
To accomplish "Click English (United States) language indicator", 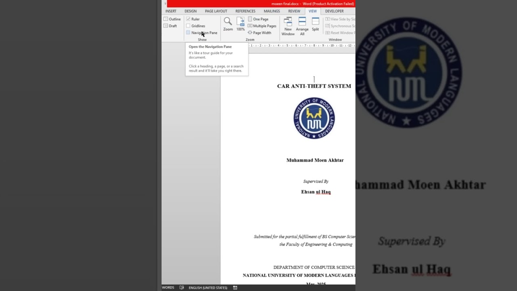I will pos(208,288).
